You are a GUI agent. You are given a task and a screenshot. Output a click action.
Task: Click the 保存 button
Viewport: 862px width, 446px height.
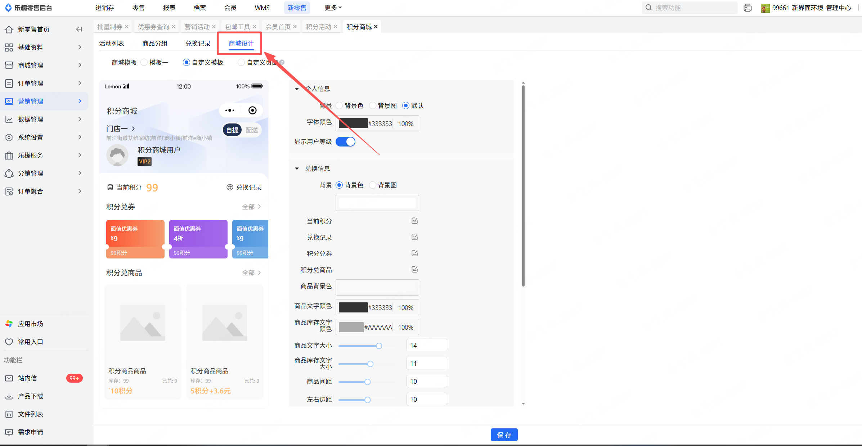(504, 435)
